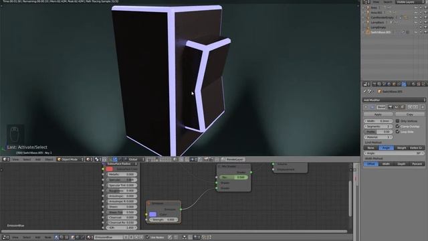
Task: Click the scale manipulator icon in 3D header
Action: pyautogui.click(x=125, y=159)
